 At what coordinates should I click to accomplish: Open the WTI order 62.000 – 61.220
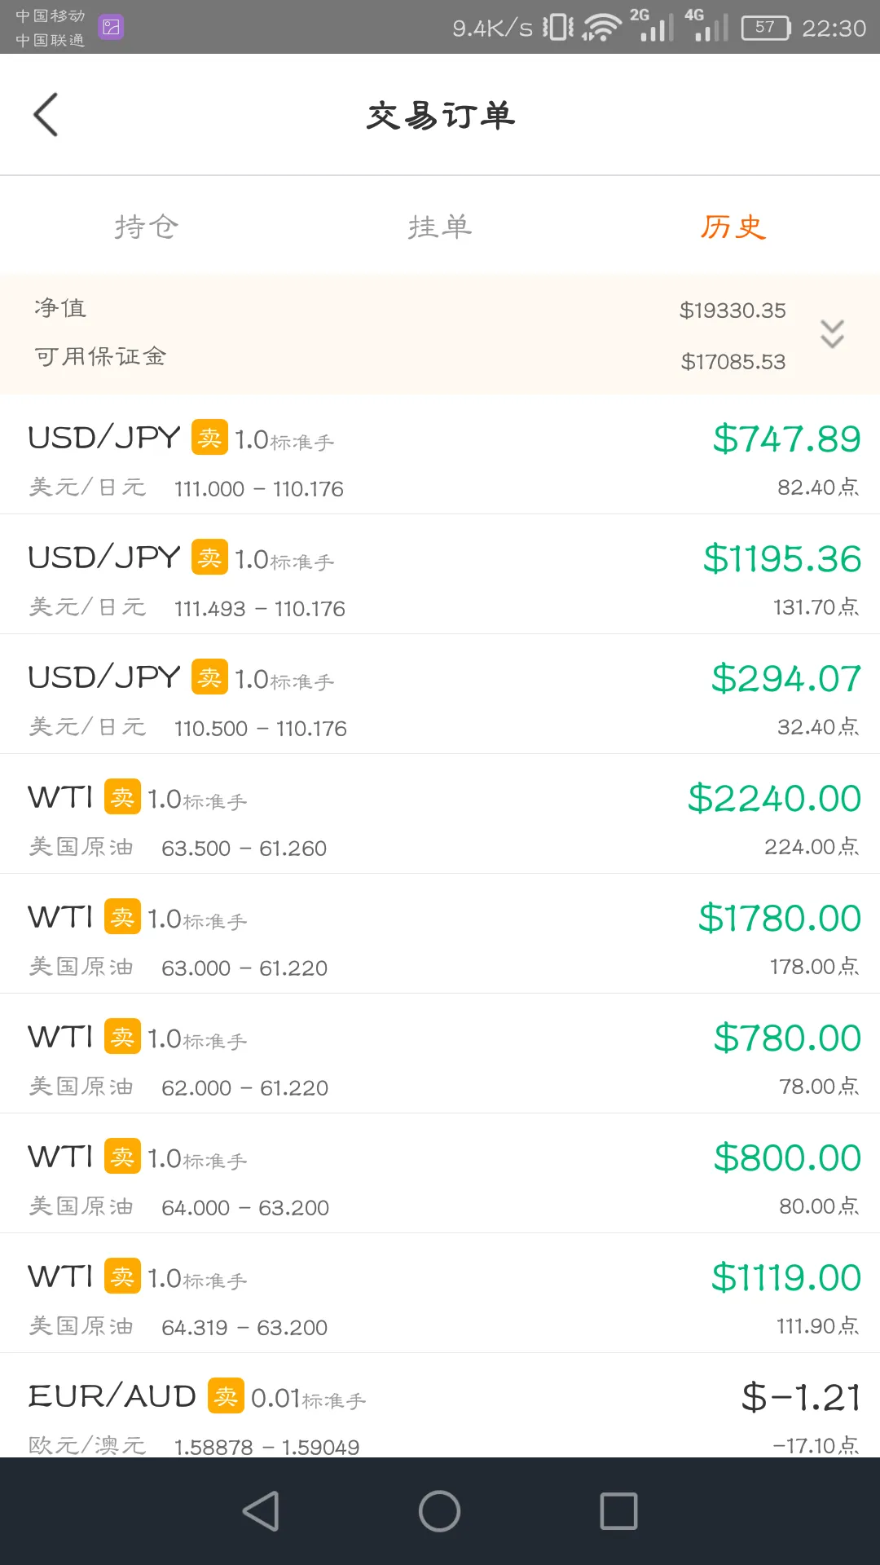click(440, 1054)
